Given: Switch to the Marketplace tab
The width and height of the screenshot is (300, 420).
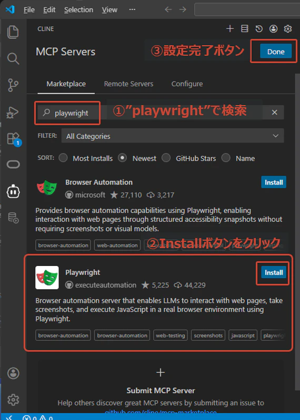Looking at the screenshot, I should coord(66,84).
